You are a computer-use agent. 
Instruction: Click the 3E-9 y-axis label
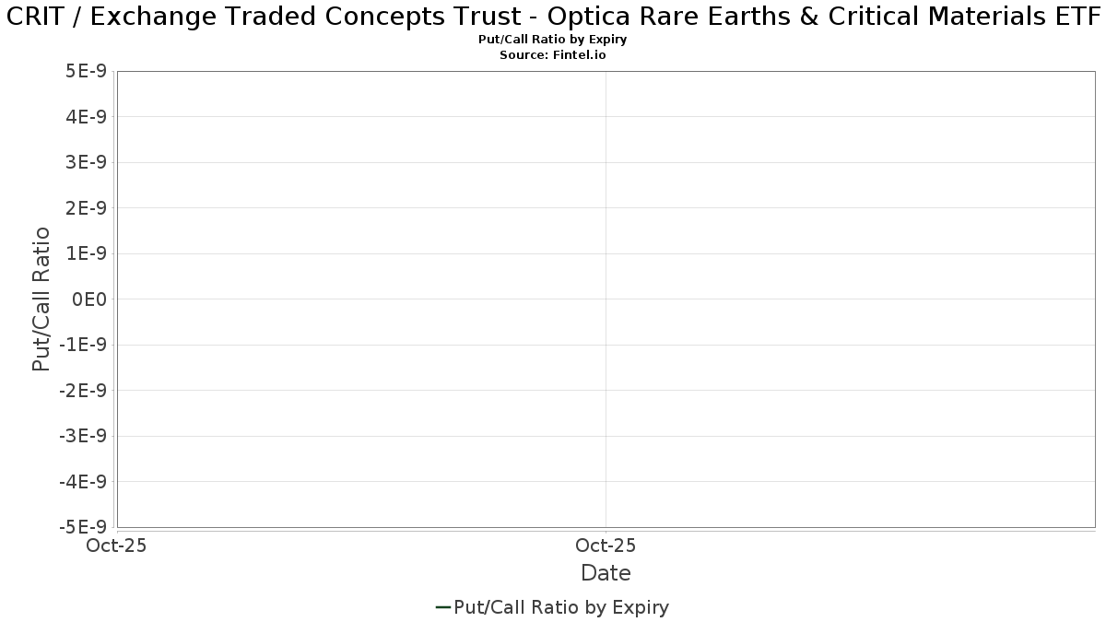(x=88, y=163)
